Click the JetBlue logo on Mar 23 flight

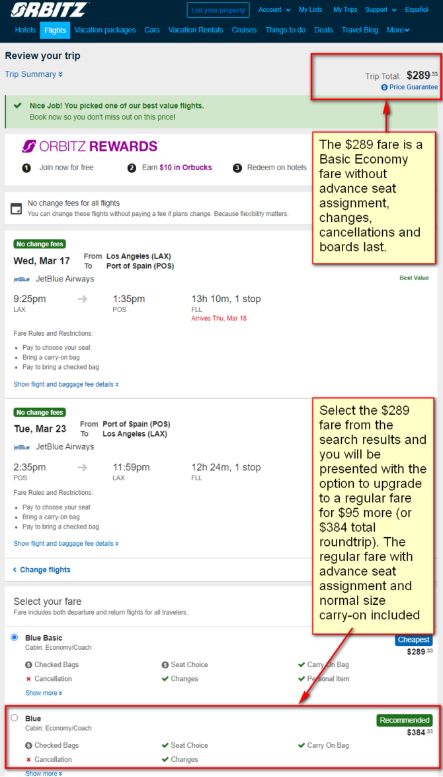coord(22,447)
